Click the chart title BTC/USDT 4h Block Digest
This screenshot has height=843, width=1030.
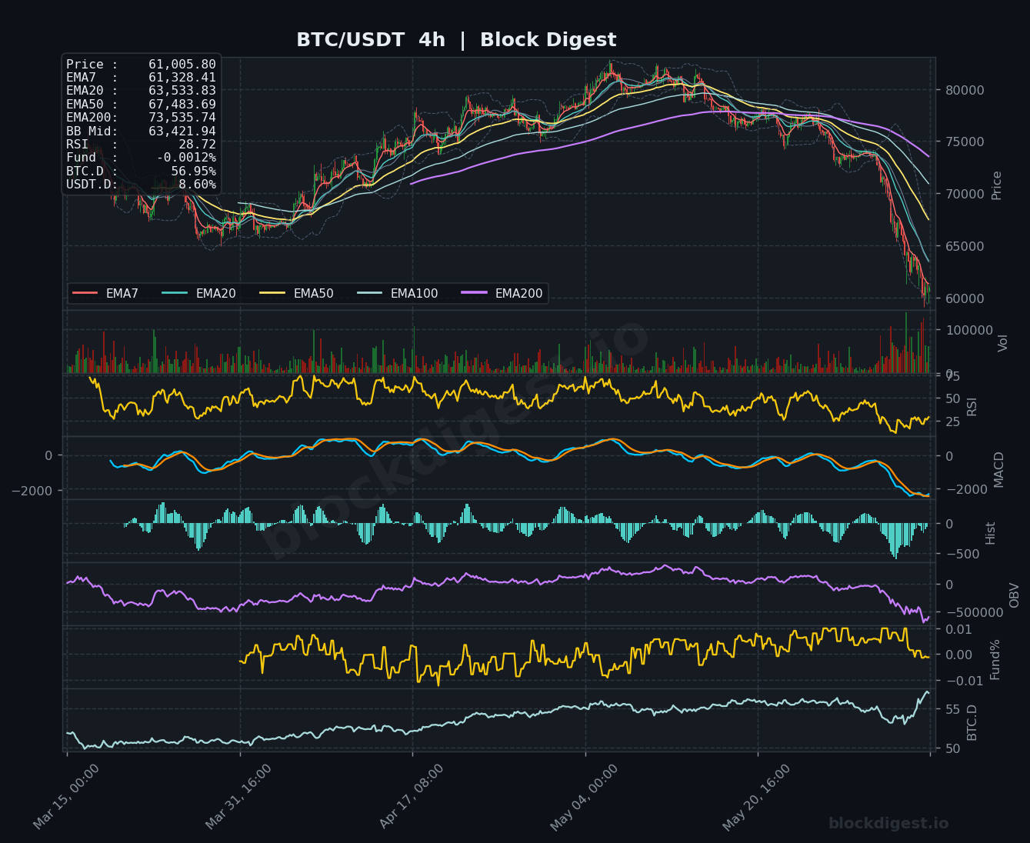pyautogui.click(x=456, y=40)
